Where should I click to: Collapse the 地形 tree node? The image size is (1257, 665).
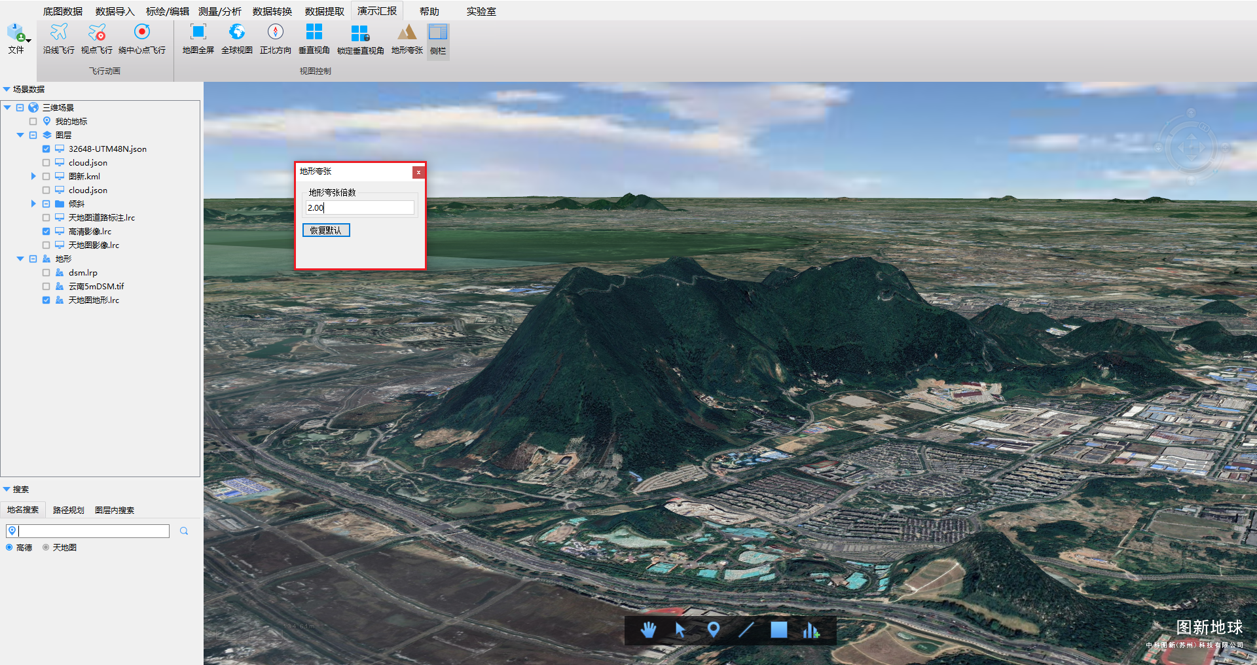pos(20,259)
